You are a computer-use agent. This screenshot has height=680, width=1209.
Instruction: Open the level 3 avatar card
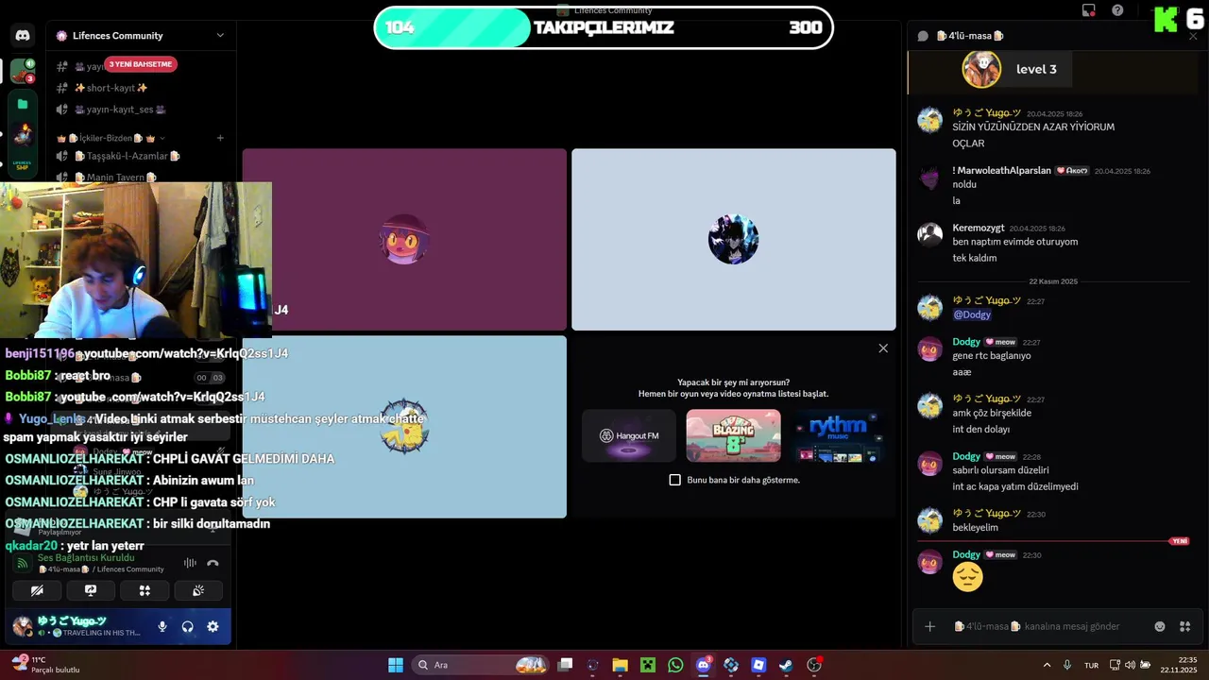pyautogui.click(x=981, y=69)
